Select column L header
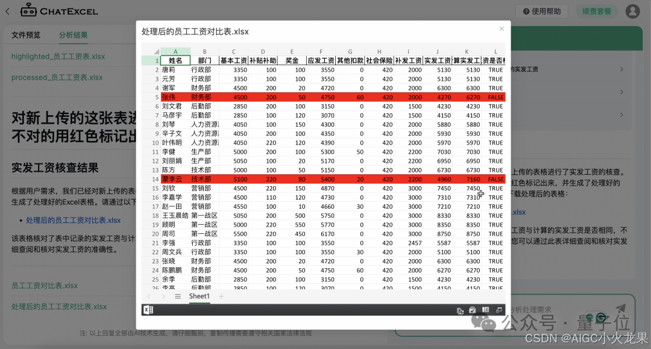This screenshot has height=349, width=651. (494, 51)
